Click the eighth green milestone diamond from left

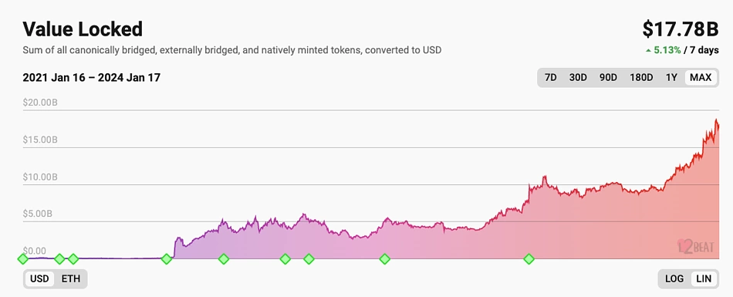pos(385,258)
